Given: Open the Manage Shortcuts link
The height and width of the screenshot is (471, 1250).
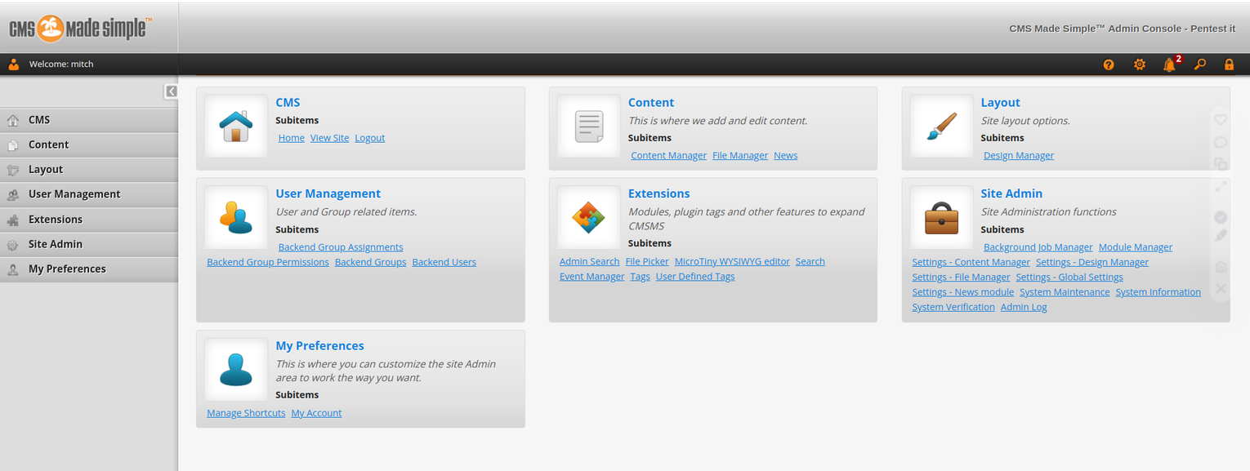Looking at the screenshot, I should [x=246, y=413].
